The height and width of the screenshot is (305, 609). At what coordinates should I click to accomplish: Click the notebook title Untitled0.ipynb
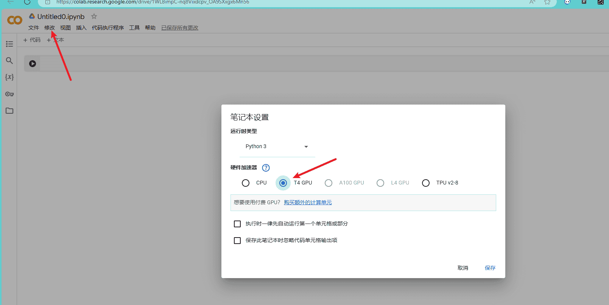(x=61, y=17)
